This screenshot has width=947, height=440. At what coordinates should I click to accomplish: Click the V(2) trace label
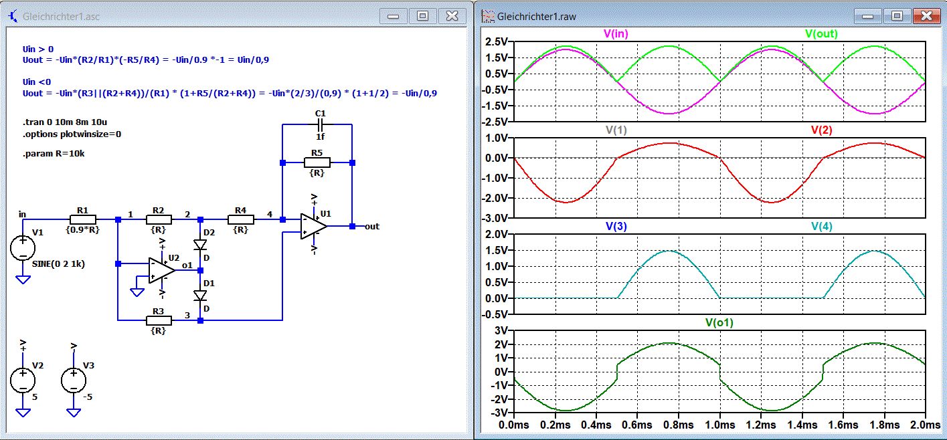(821, 130)
